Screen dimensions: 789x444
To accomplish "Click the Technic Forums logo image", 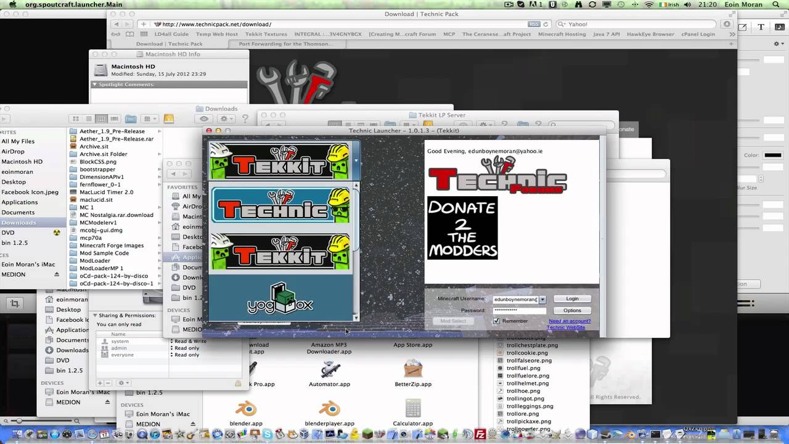I will click(x=497, y=175).
